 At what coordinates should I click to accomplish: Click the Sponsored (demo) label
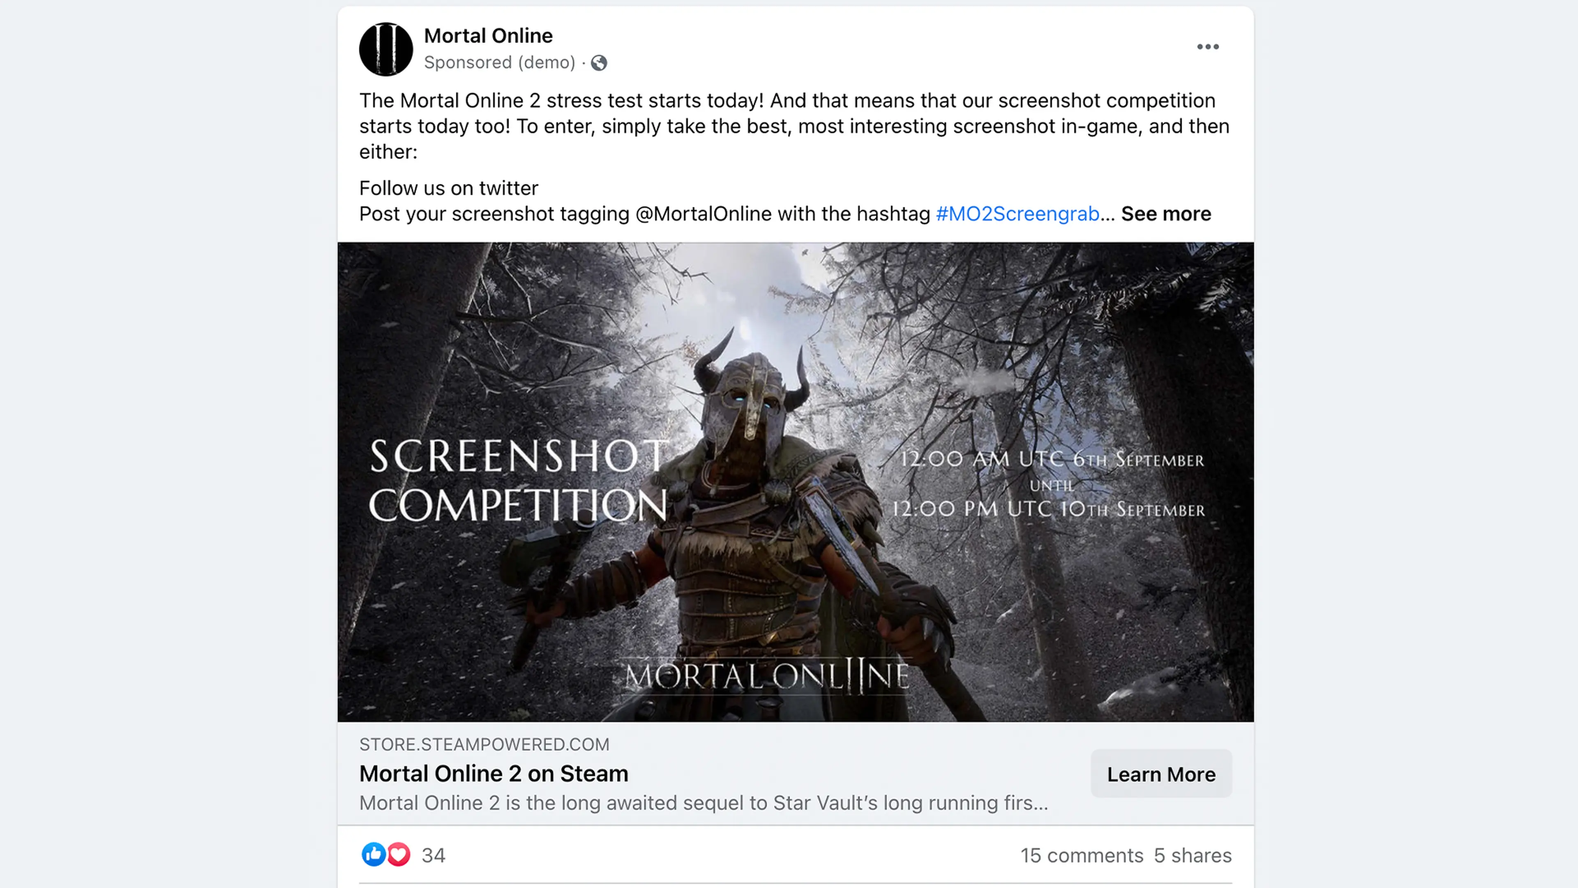click(499, 62)
